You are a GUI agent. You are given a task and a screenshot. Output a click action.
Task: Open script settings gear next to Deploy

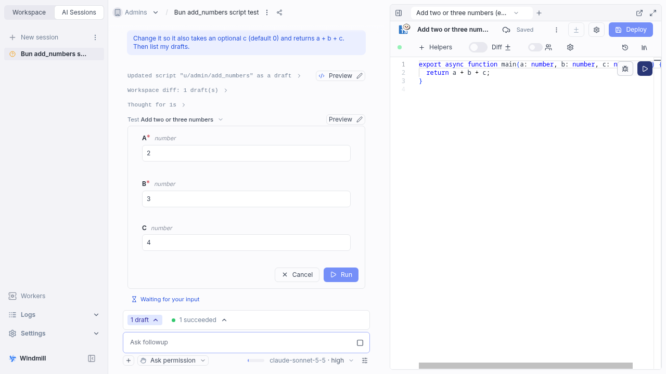(597, 30)
